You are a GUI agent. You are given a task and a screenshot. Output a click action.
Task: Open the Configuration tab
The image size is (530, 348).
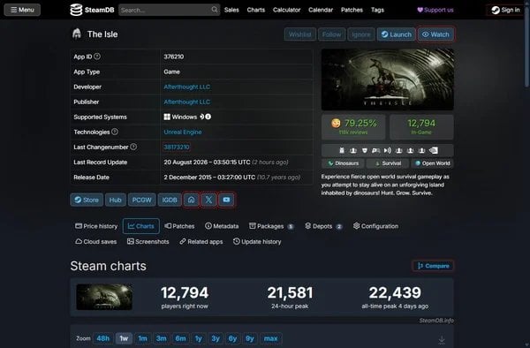click(375, 226)
